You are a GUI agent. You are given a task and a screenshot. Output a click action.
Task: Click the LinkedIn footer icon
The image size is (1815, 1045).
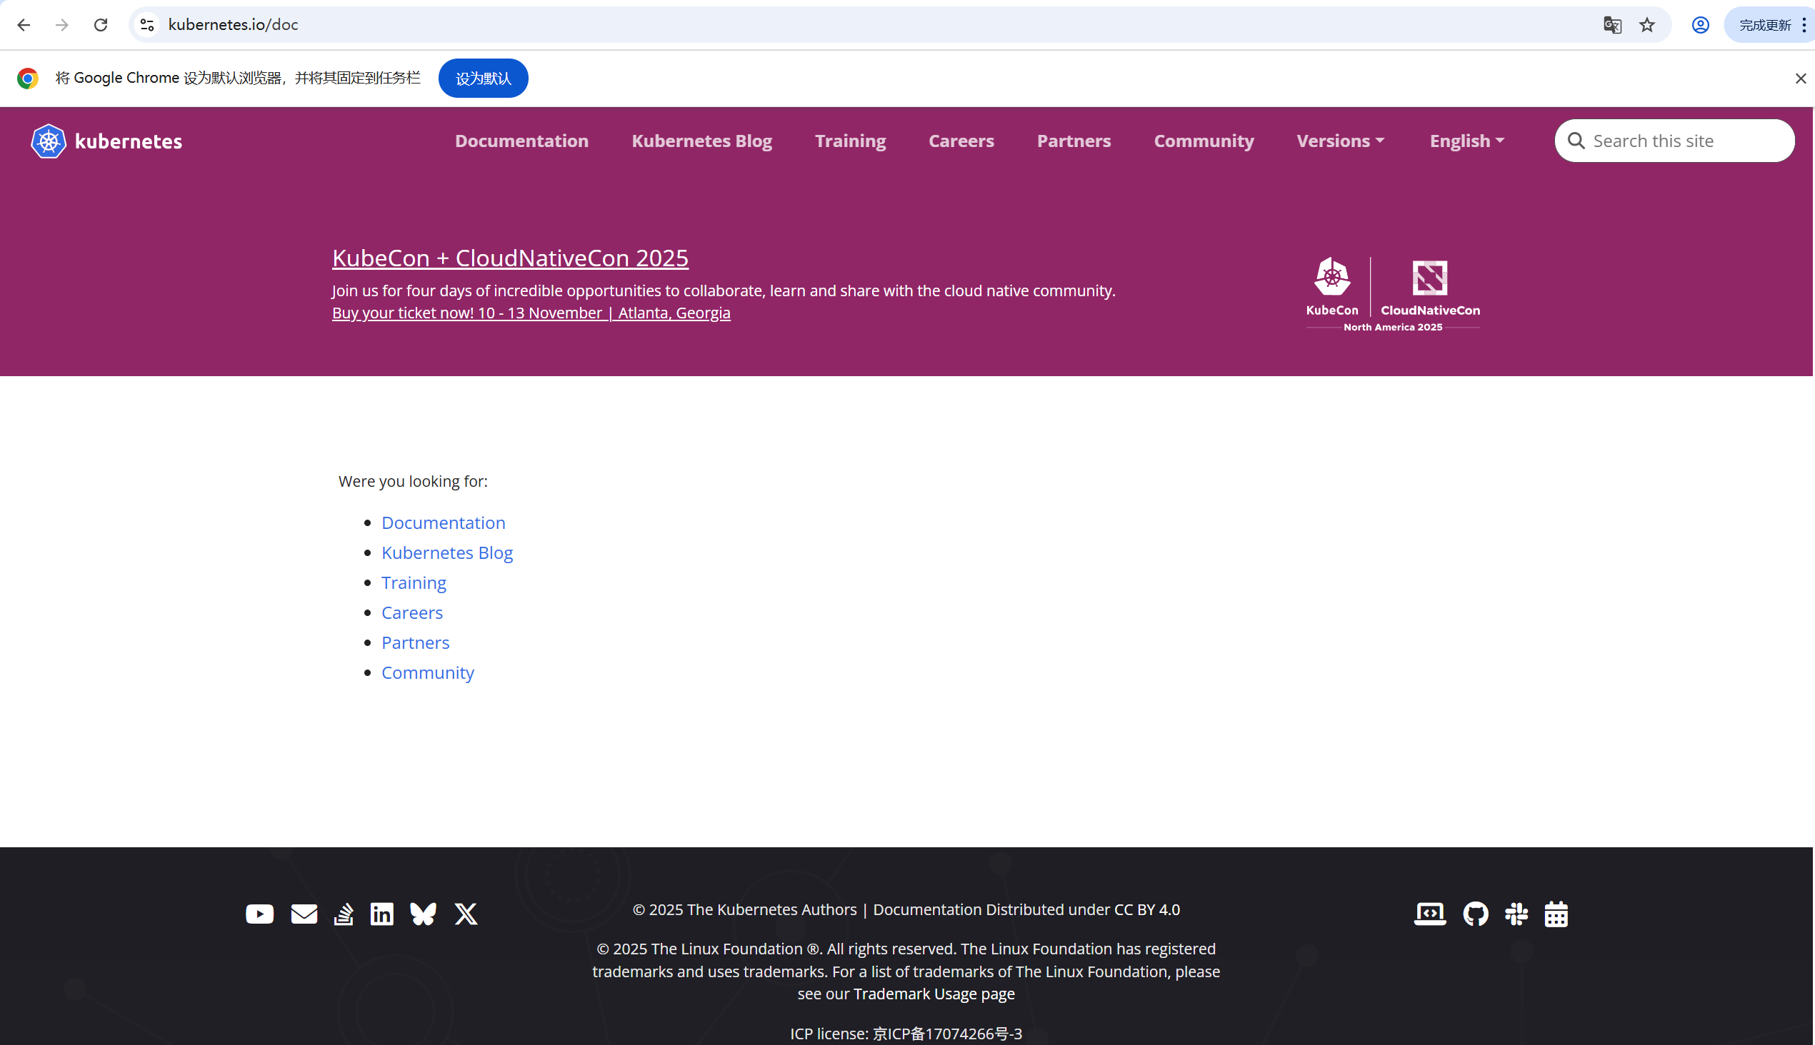(381, 914)
